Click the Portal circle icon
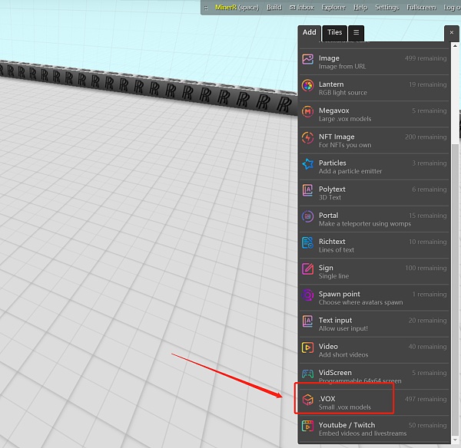This screenshot has height=448, width=461. coord(308,216)
